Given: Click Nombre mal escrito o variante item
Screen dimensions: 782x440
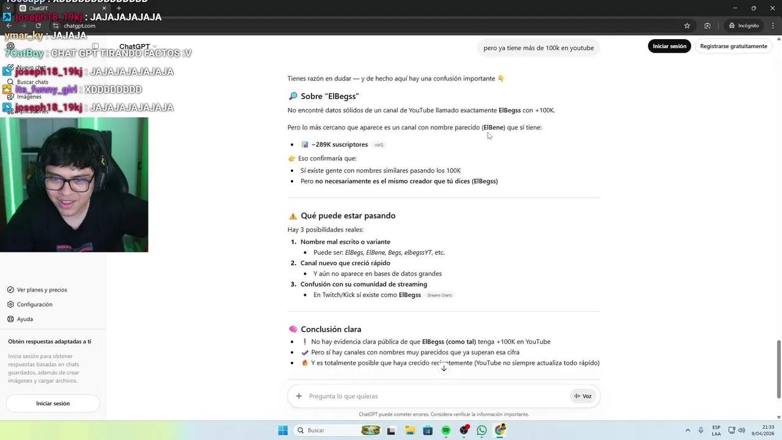Looking at the screenshot, I should pyautogui.click(x=345, y=242).
